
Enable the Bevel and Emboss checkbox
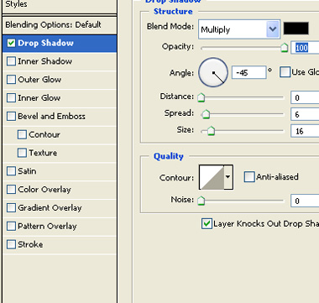[x=11, y=116]
